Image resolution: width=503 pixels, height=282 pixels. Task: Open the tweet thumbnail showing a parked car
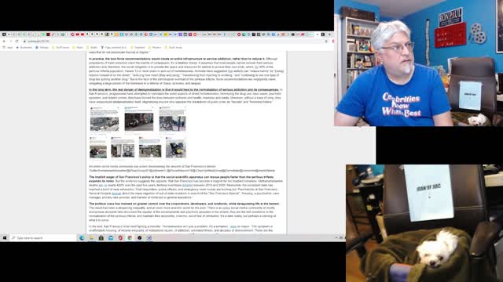click(139, 120)
